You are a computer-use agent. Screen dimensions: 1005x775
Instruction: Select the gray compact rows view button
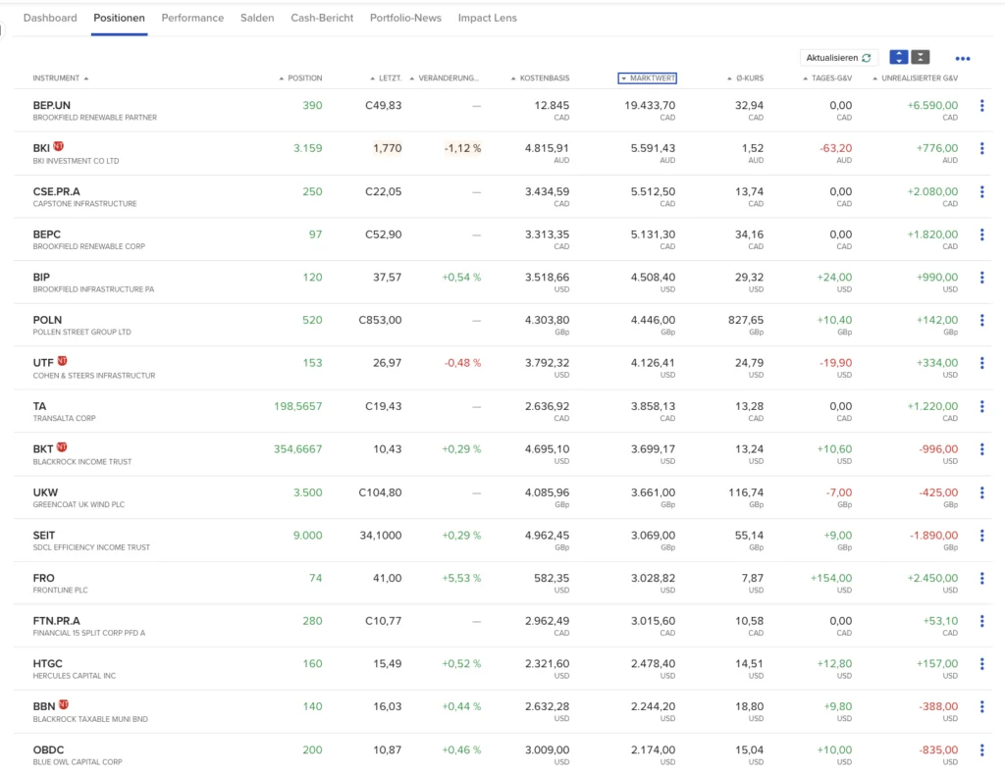click(x=921, y=57)
